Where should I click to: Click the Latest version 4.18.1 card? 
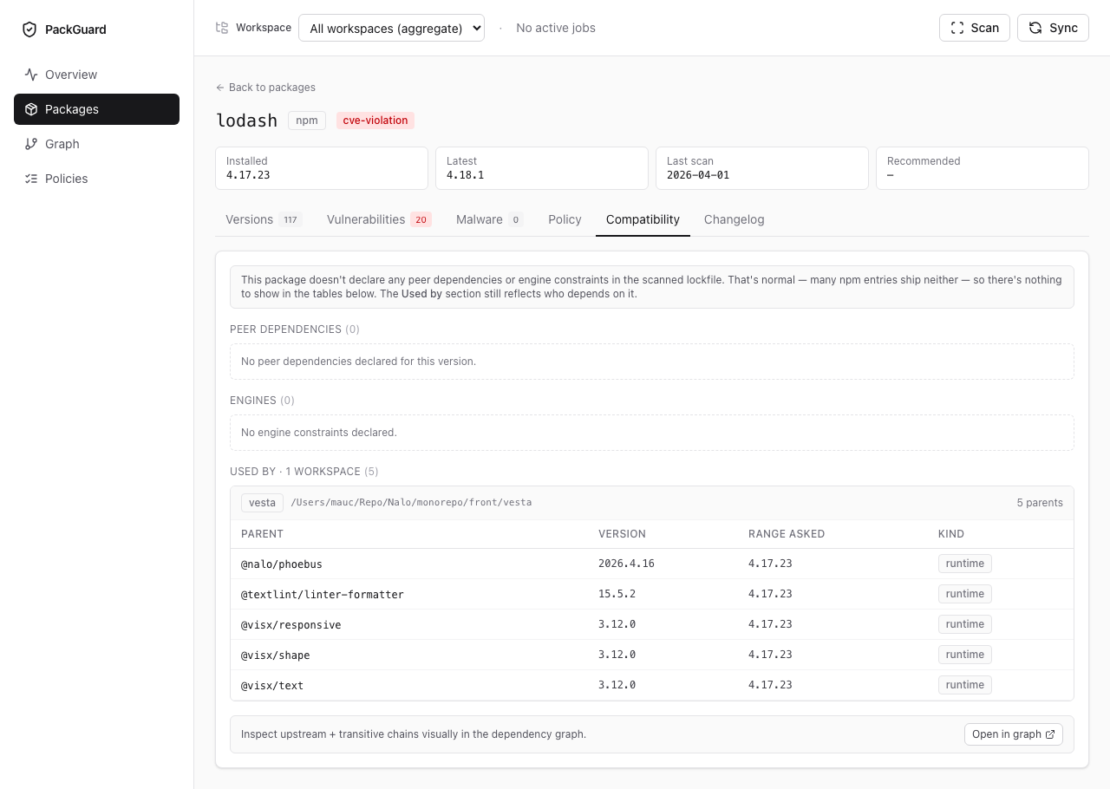click(x=542, y=168)
